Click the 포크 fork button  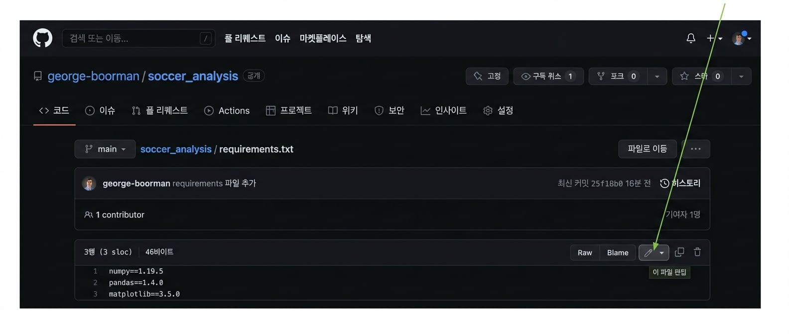coord(618,76)
